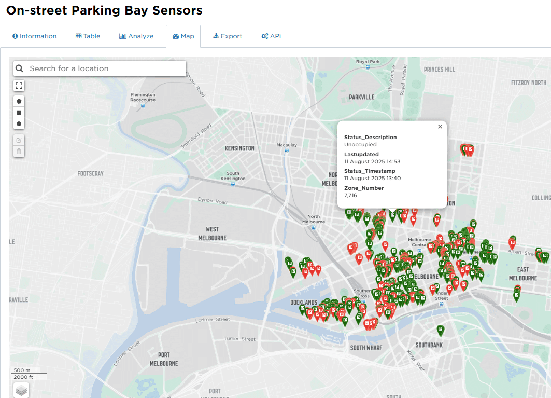Open the Information tab
The image size is (551, 398).
point(35,36)
